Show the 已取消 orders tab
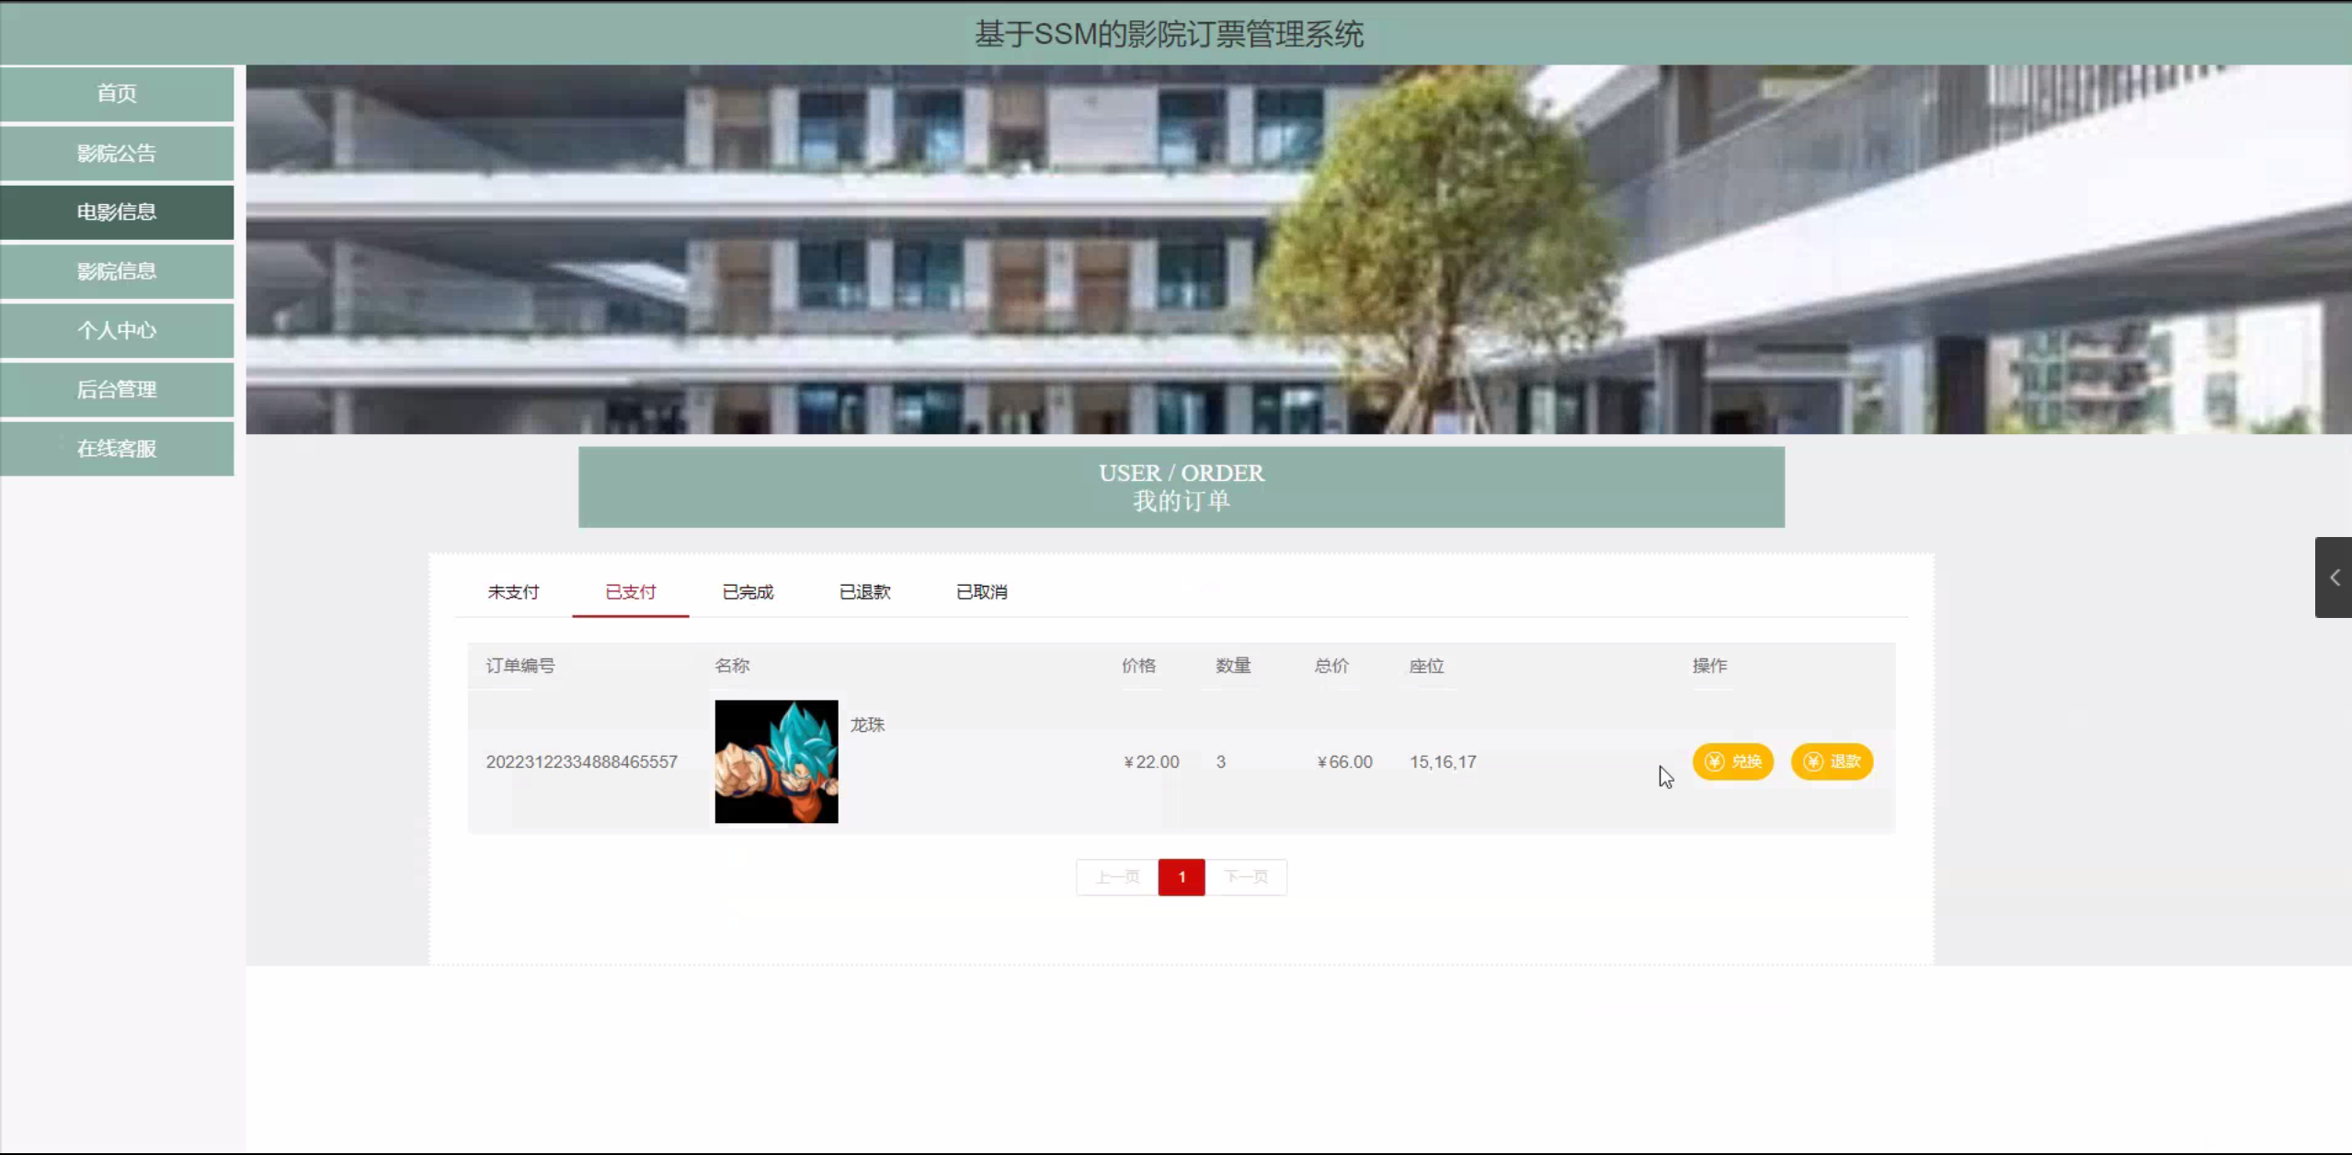The height and width of the screenshot is (1155, 2352). tap(981, 592)
